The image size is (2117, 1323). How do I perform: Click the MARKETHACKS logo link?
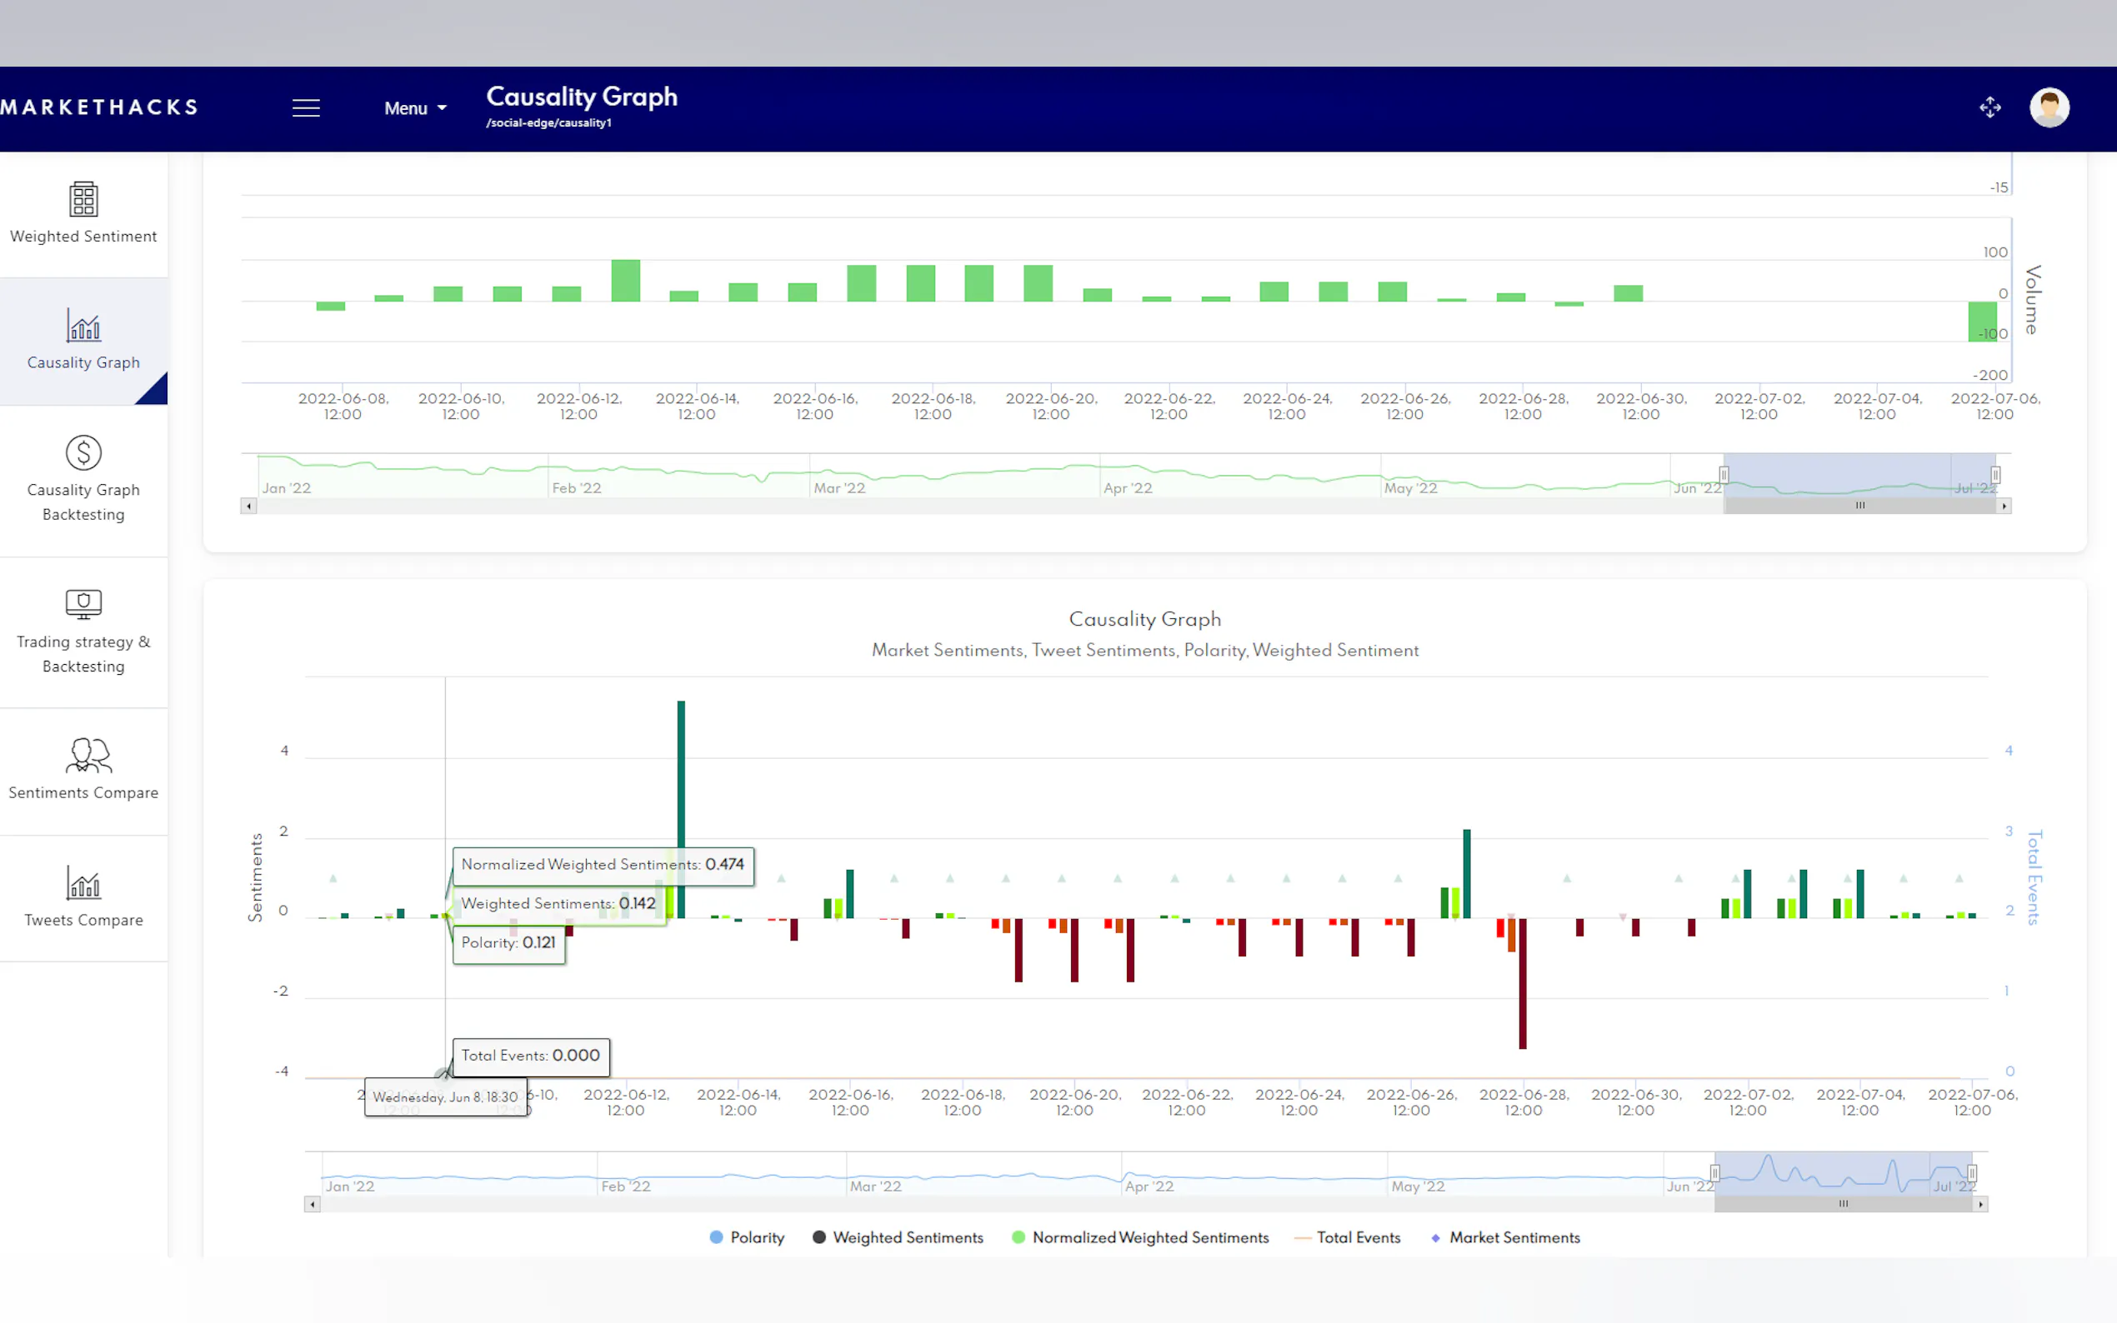click(99, 107)
